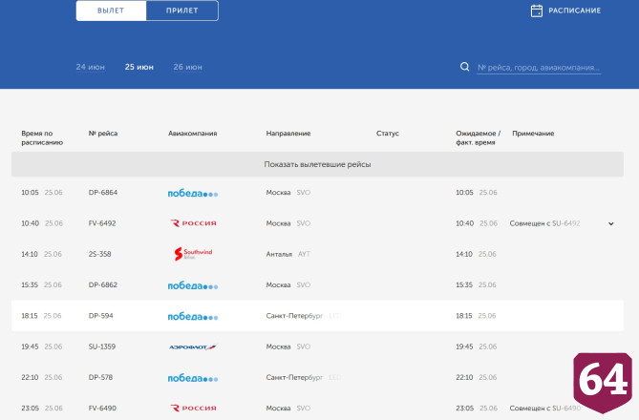Viewport: 639px width, 420px height.
Task: Click flight number DP-594
Action: click(100, 316)
